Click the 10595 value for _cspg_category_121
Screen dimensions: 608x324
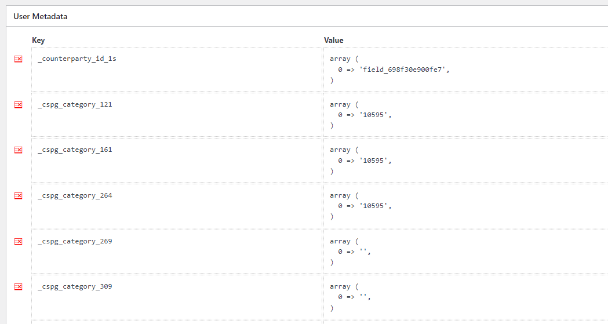pyautogui.click(x=374, y=115)
